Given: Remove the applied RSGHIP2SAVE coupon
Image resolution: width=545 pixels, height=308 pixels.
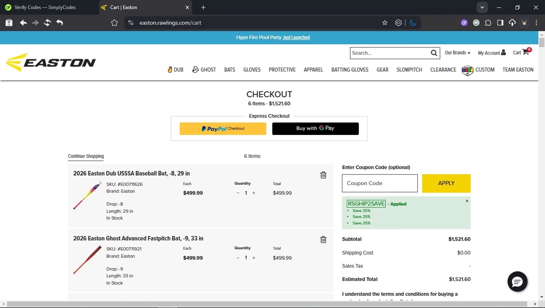Looking at the screenshot, I should (467, 201).
